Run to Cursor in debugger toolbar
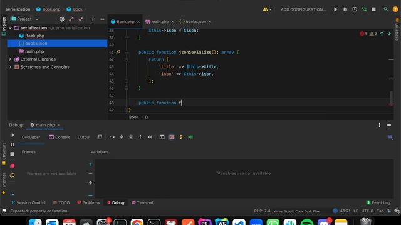This screenshot has height=225, width=401. [150, 137]
